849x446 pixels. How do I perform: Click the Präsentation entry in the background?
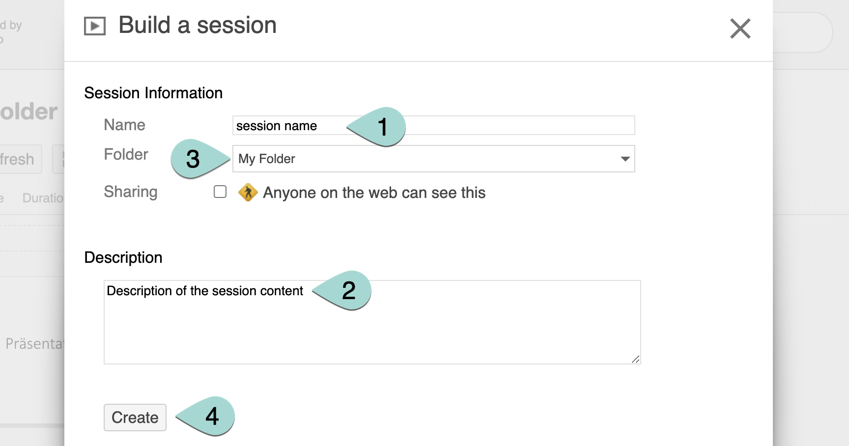tap(34, 343)
